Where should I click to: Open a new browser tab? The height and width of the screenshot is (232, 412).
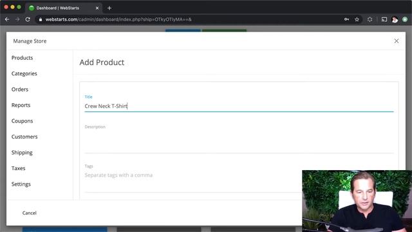(109, 8)
